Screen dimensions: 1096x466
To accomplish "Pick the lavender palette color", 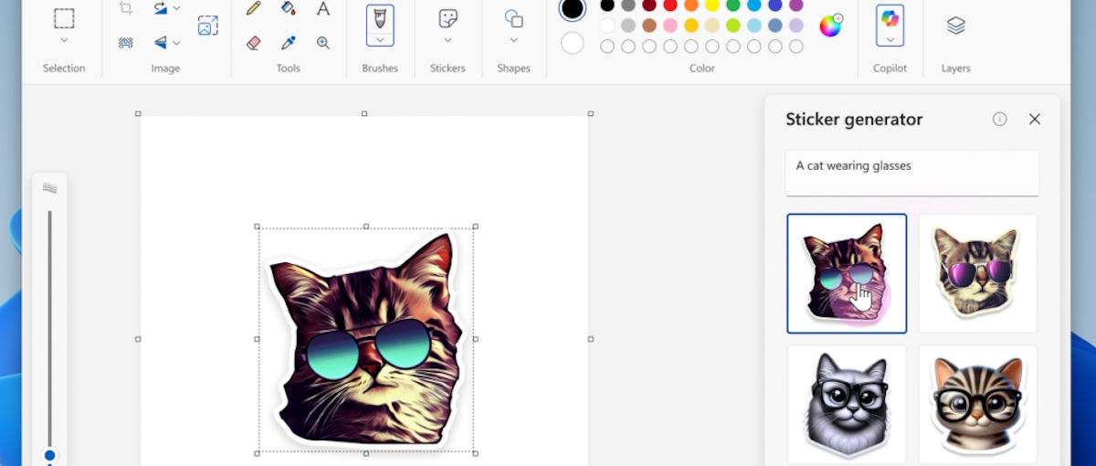I will [796, 26].
